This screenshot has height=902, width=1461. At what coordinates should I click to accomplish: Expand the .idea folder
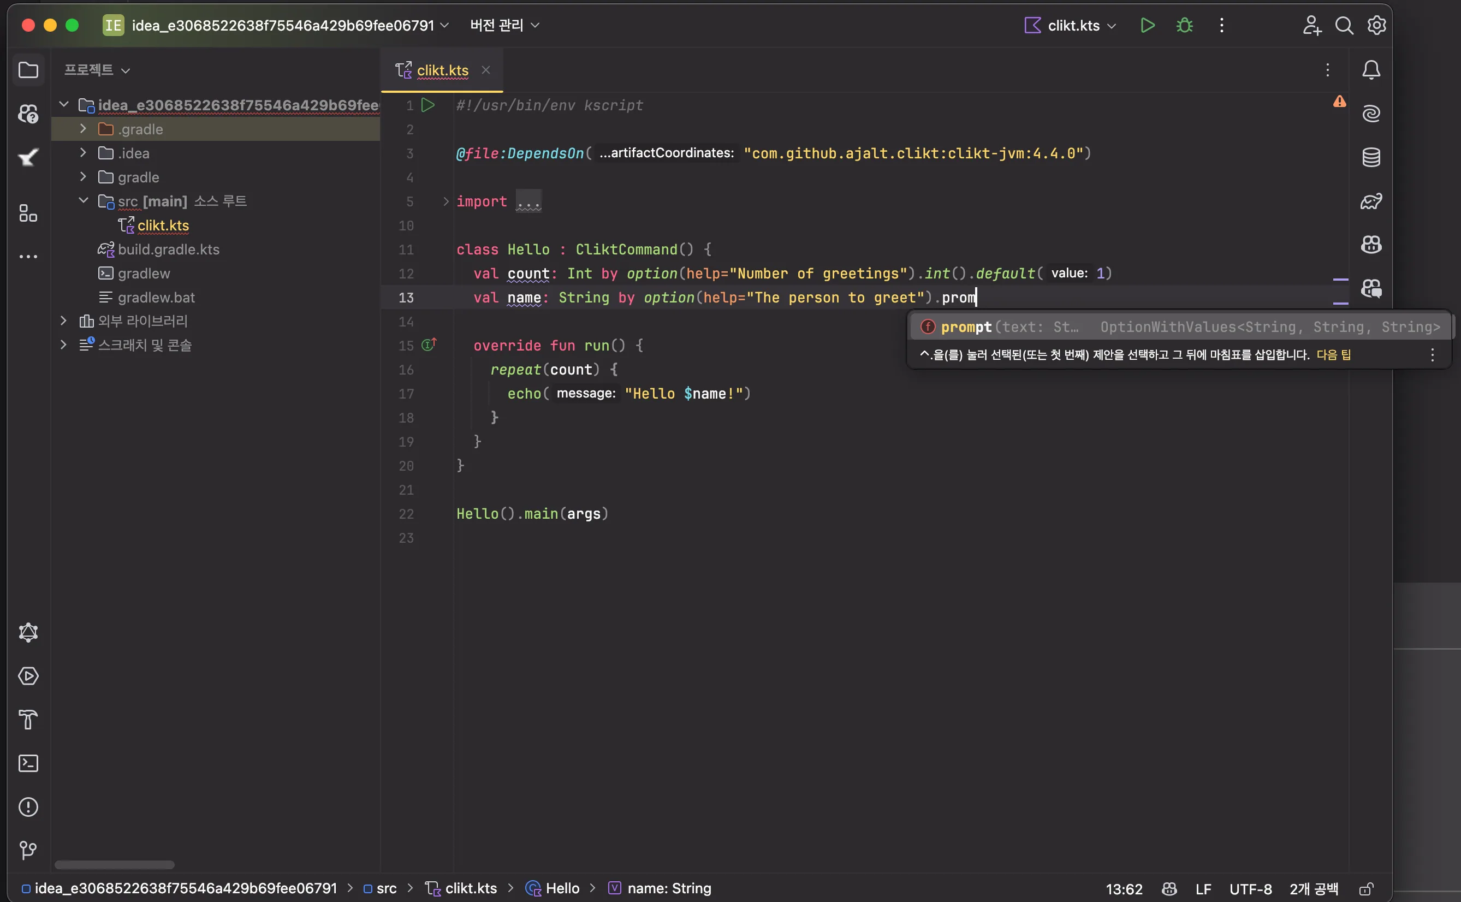click(83, 153)
